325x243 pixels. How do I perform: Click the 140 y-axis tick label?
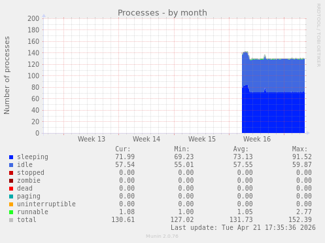33,53
